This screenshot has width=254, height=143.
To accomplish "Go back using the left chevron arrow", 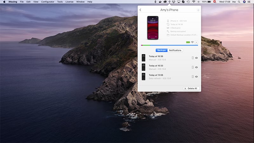I will coord(140,10).
